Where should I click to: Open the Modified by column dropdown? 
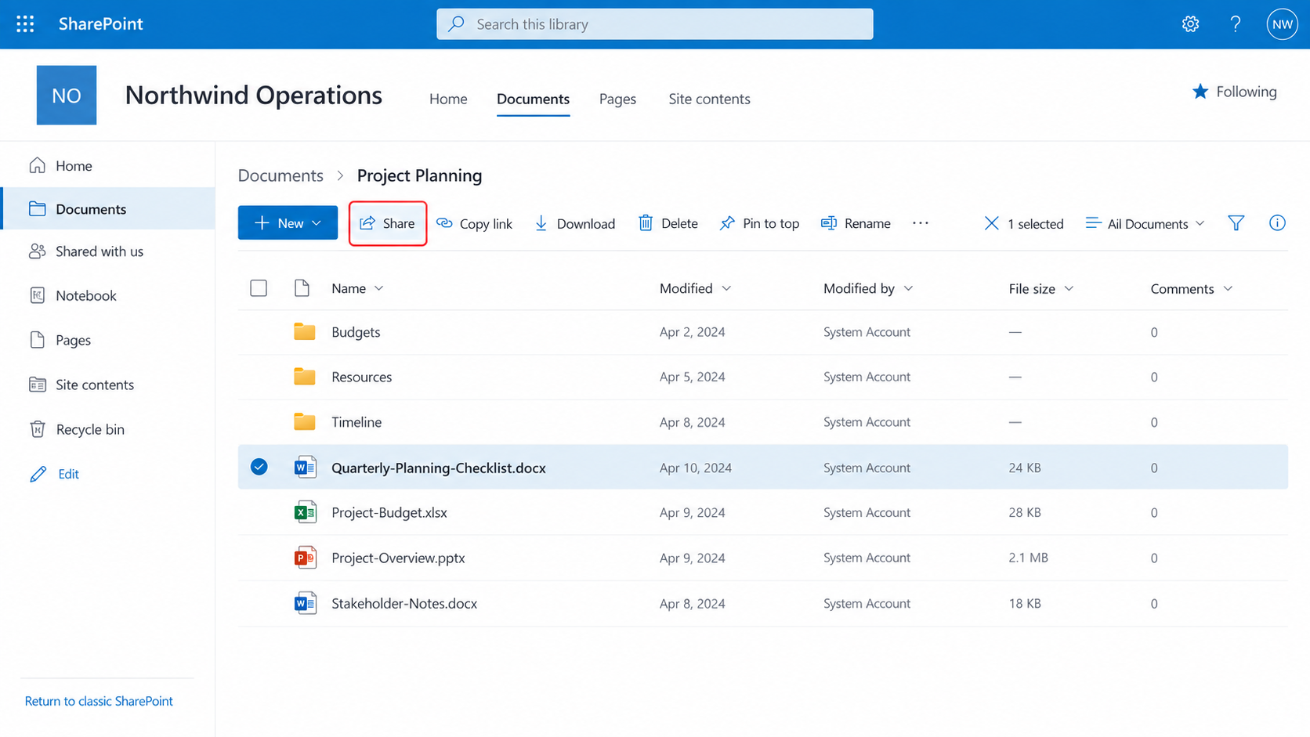coord(908,288)
